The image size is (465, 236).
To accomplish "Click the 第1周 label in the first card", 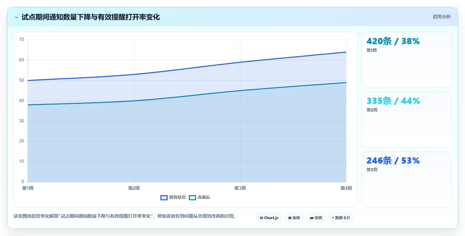I will coord(372,50).
